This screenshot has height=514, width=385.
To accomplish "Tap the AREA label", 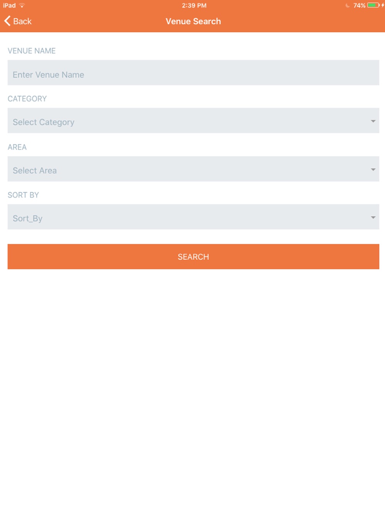I will [17, 147].
